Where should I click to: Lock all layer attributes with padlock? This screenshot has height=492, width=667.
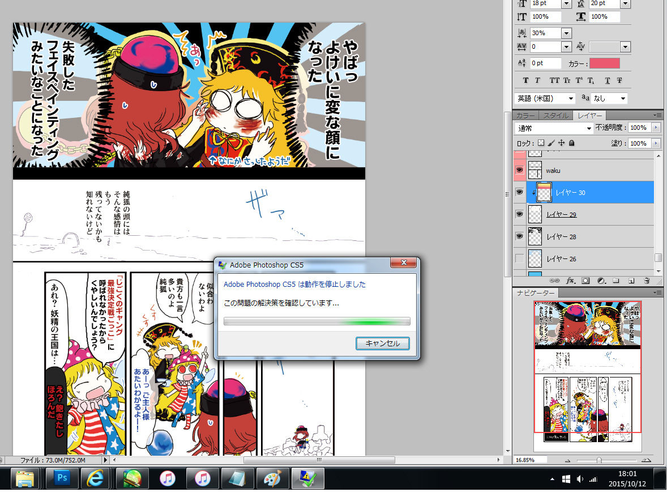coord(572,143)
